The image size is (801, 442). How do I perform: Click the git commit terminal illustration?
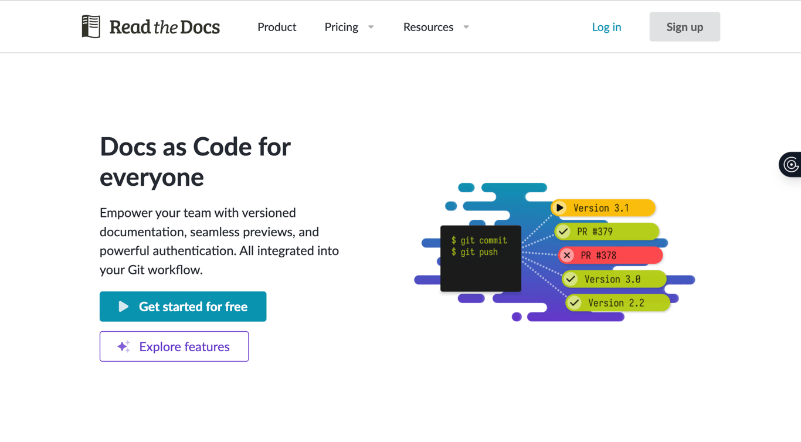point(480,258)
